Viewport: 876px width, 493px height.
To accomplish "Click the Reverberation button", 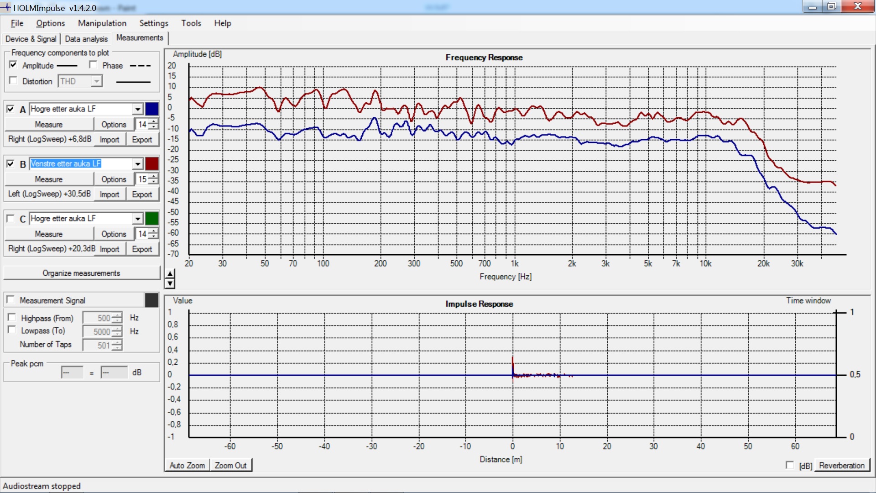I will (x=842, y=465).
